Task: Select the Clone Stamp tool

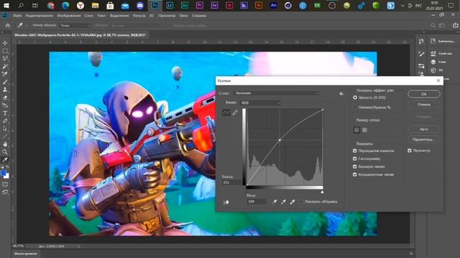Action: pyautogui.click(x=5, y=90)
